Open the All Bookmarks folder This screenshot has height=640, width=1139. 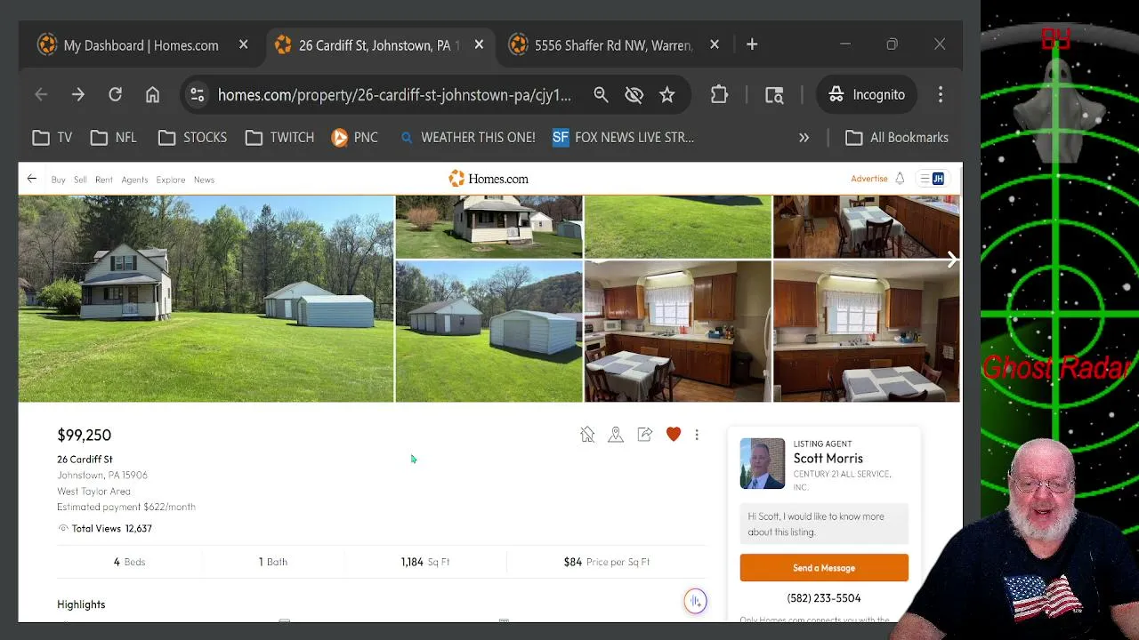pos(897,138)
